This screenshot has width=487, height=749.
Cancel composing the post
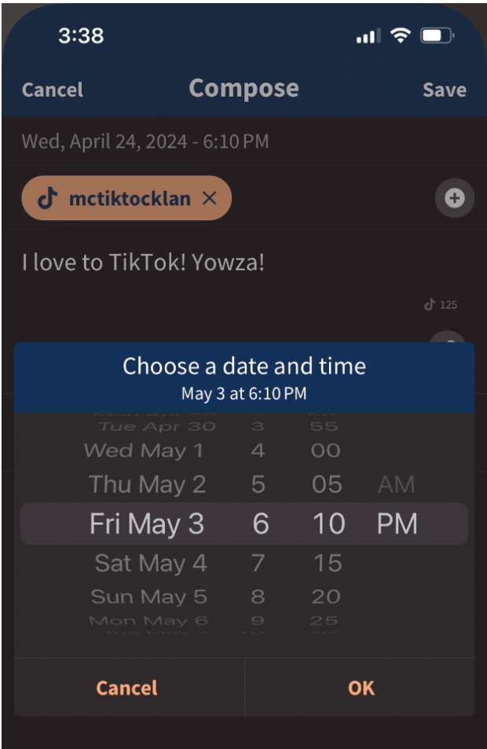[52, 89]
